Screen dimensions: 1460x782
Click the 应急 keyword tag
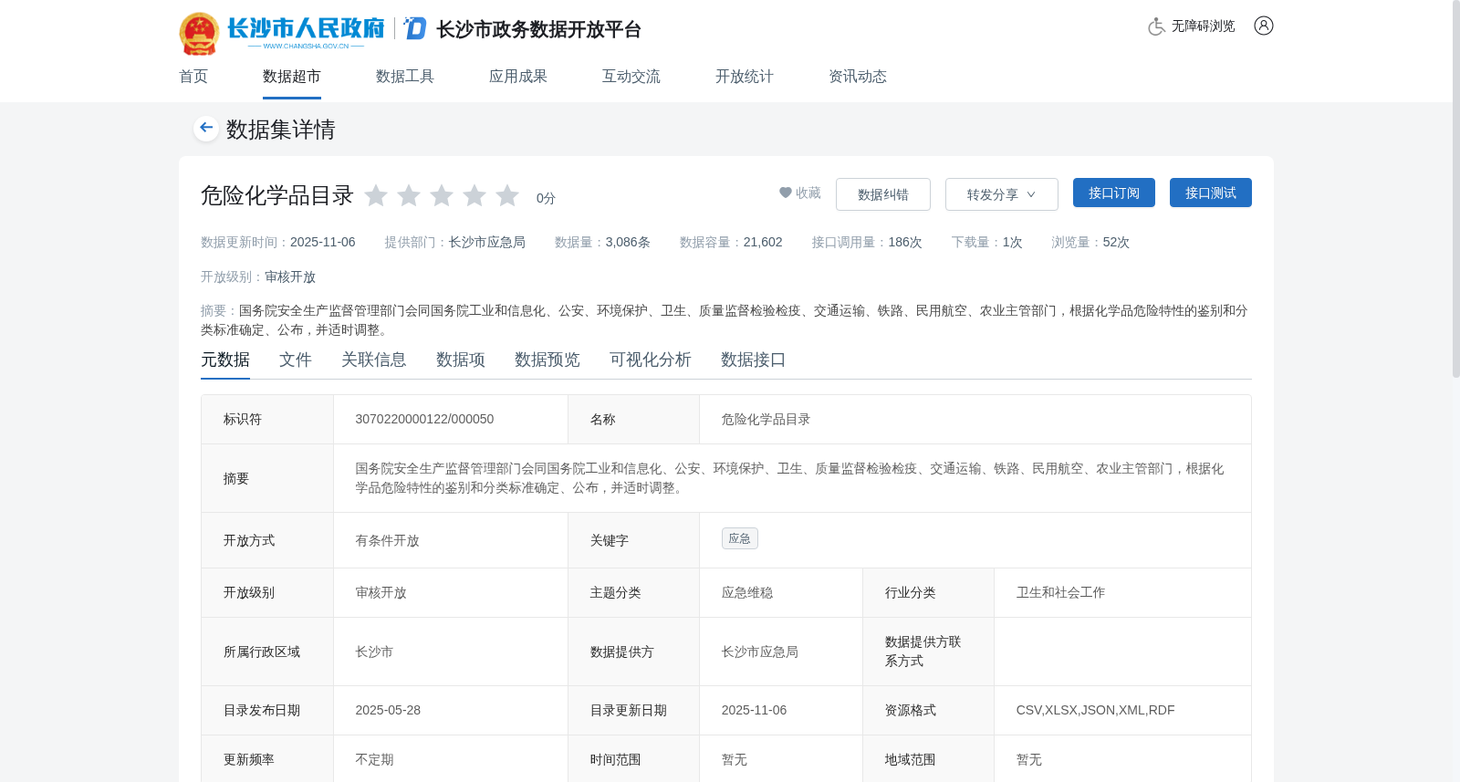point(740,538)
